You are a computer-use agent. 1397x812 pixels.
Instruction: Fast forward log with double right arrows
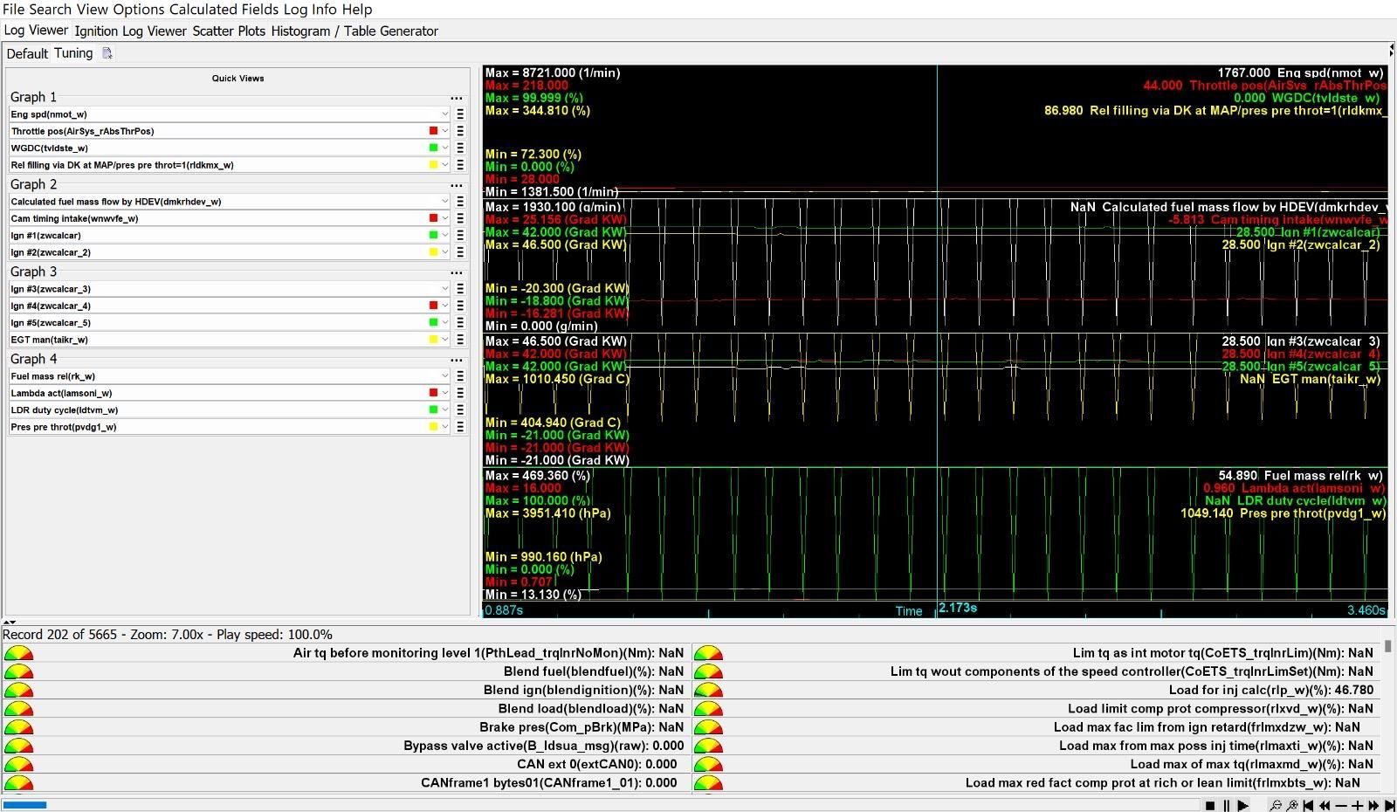[1373, 805]
